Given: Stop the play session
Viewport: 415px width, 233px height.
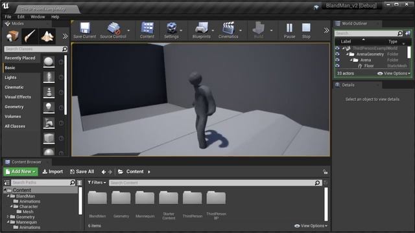Looking at the screenshot, I should click(306, 30).
